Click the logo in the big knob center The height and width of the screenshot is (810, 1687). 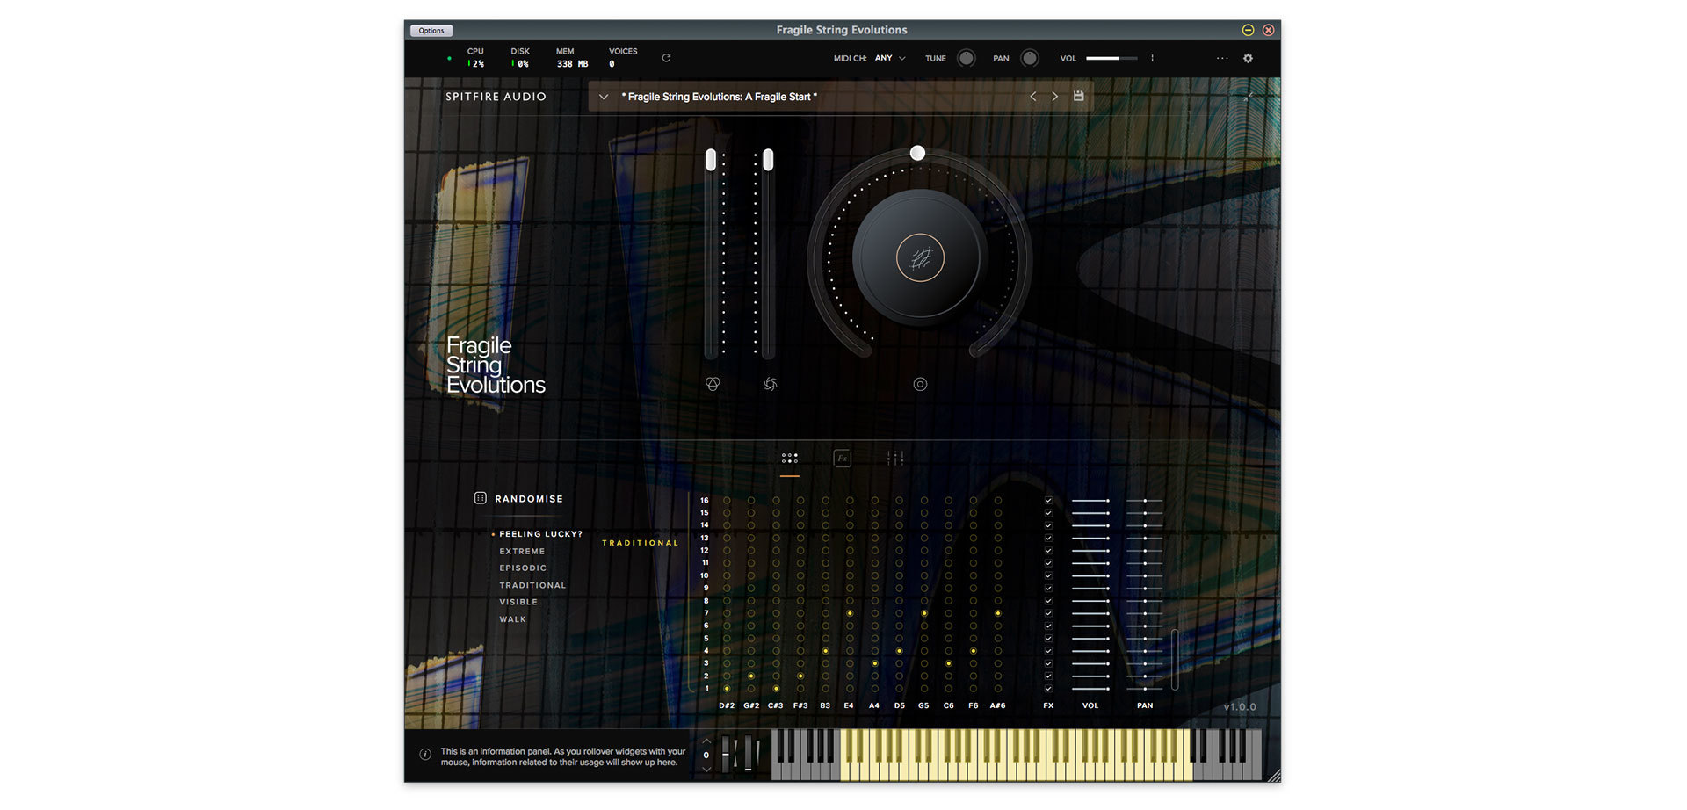tap(920, 257)
